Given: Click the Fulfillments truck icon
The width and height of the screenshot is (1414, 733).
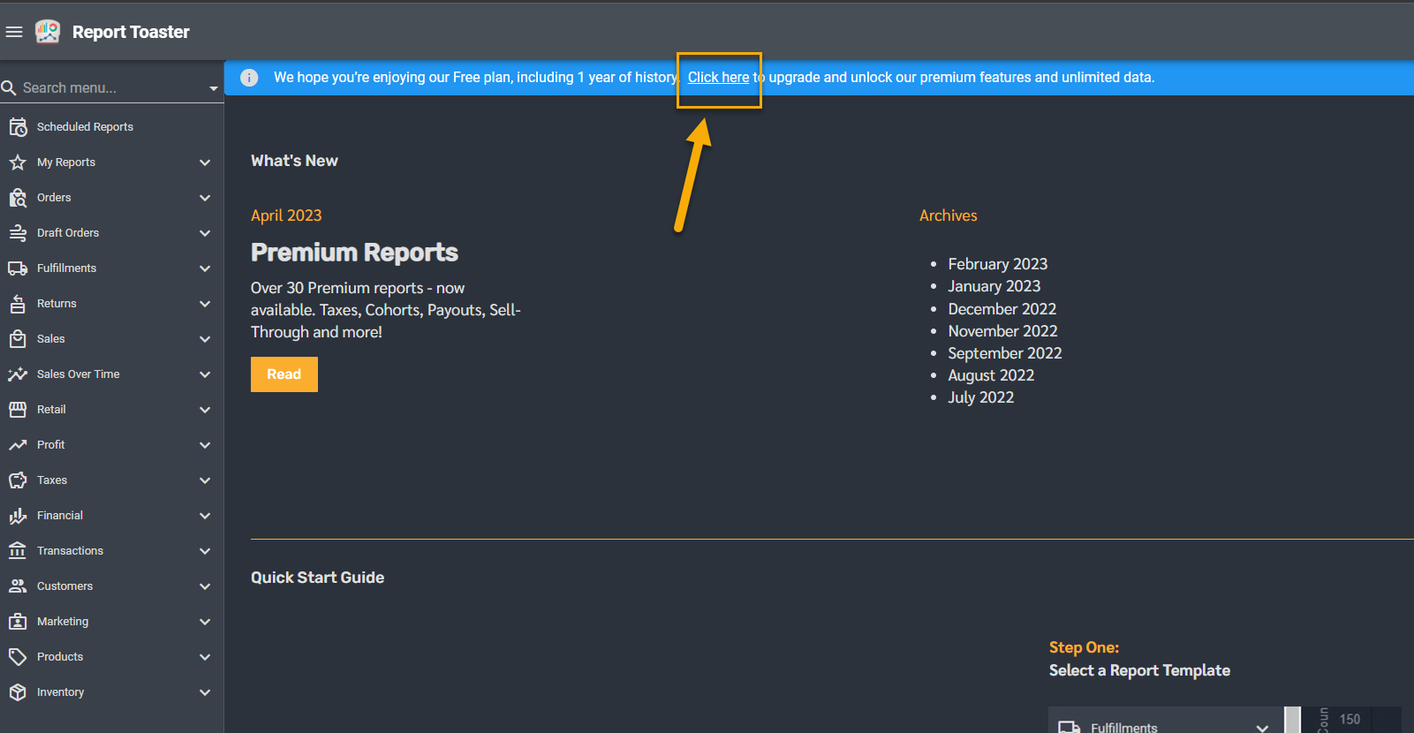Looking at the screenshot, I should 18,268.
